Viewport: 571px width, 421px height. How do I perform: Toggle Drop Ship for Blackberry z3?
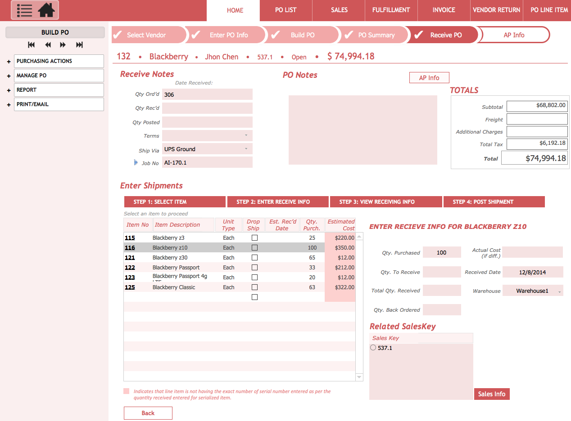pos(254,237)
